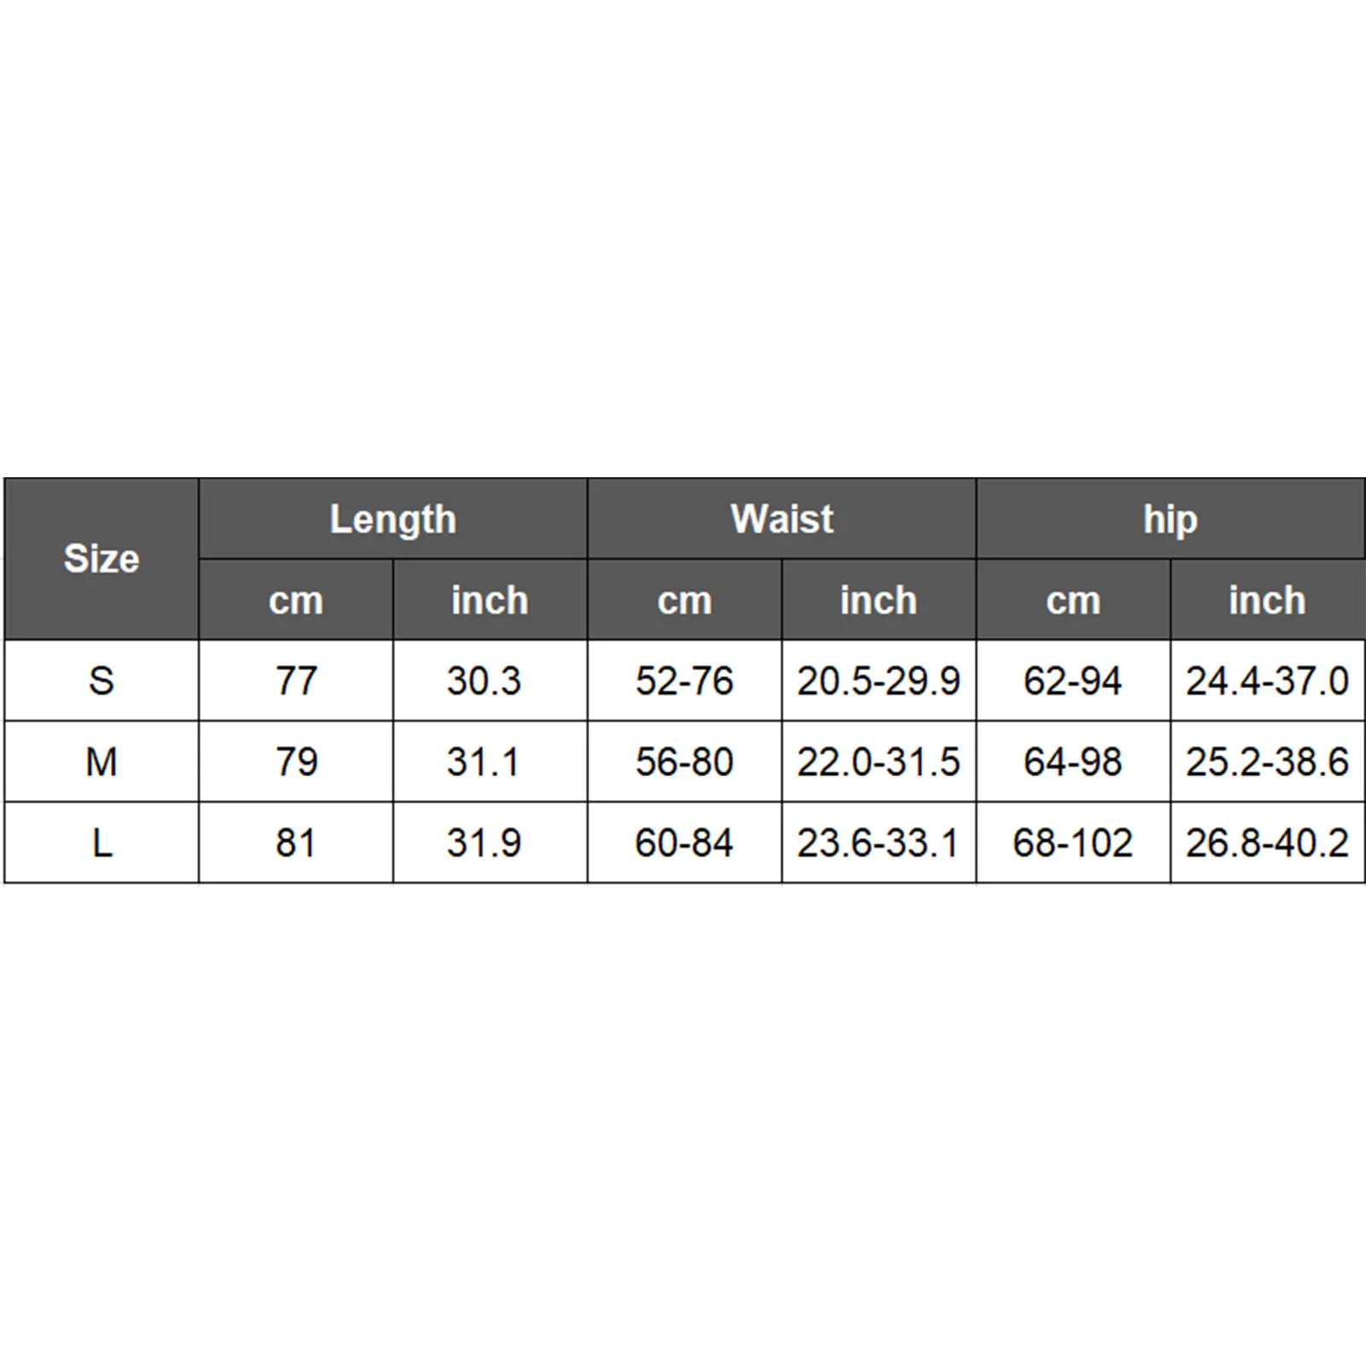Image resolution: width=1366 pixels, height=1366 pixels.
Task: Click the inch subheader under Waist
Action: coord(878,600)
